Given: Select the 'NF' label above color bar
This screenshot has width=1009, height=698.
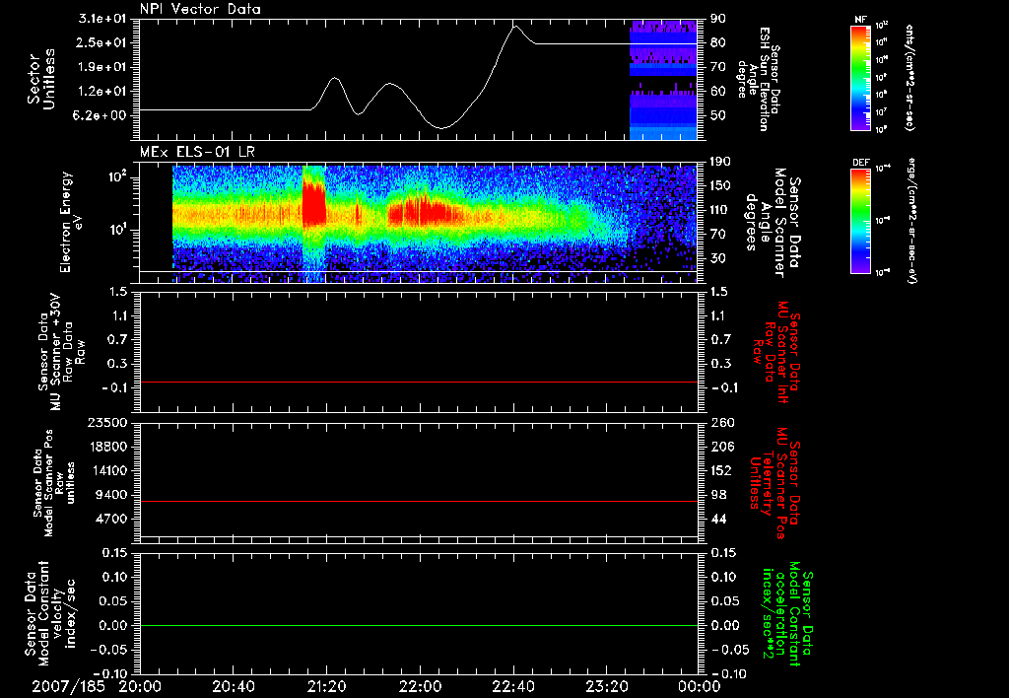Looking at the screenshot, I should (x=861, y=20).
